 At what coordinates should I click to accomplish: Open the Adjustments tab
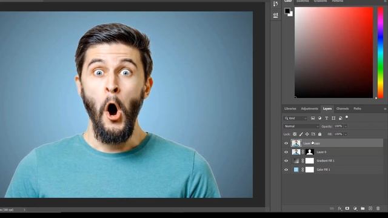pos(309,109)
